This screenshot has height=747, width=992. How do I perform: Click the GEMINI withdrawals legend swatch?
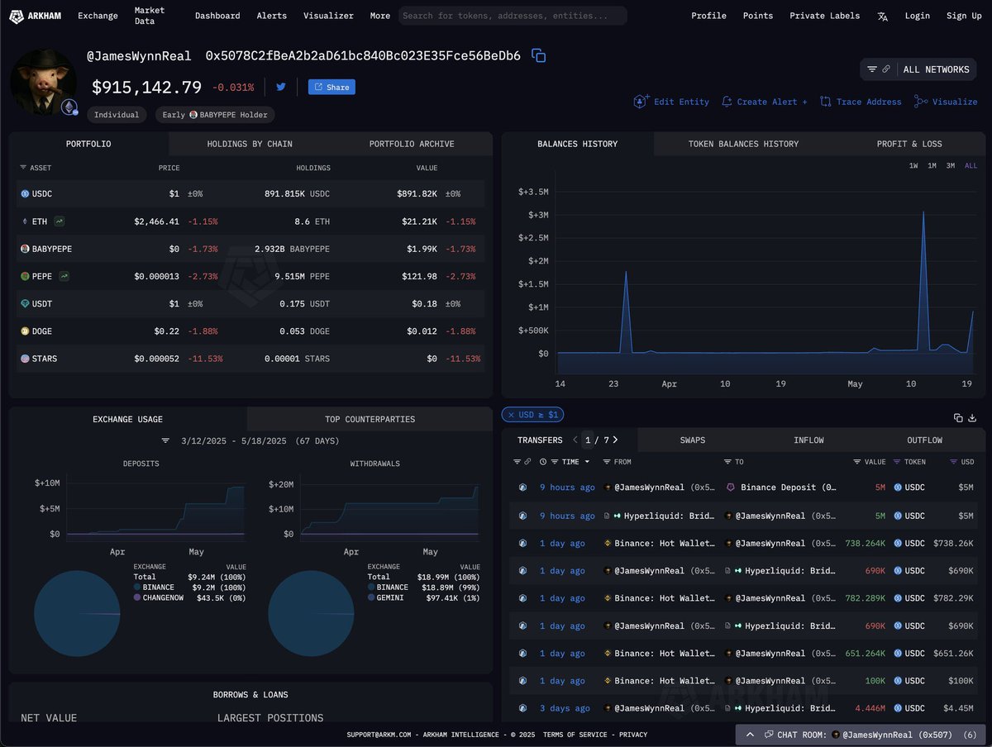[373, 597]
